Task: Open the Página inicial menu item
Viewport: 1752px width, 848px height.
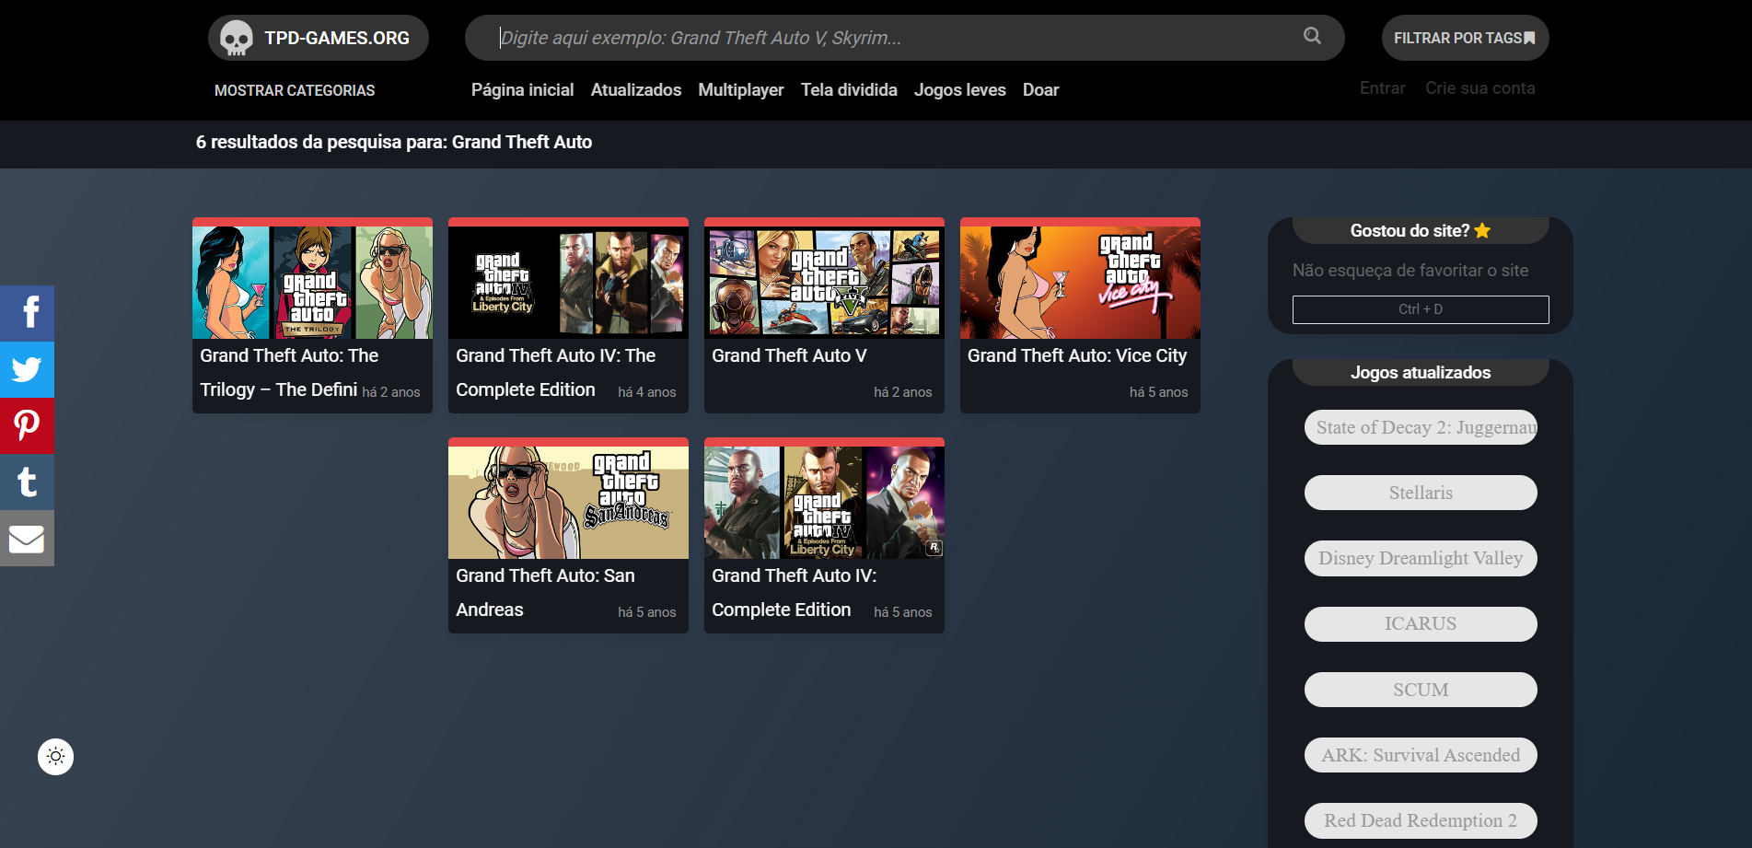Action: click(522, 90)
